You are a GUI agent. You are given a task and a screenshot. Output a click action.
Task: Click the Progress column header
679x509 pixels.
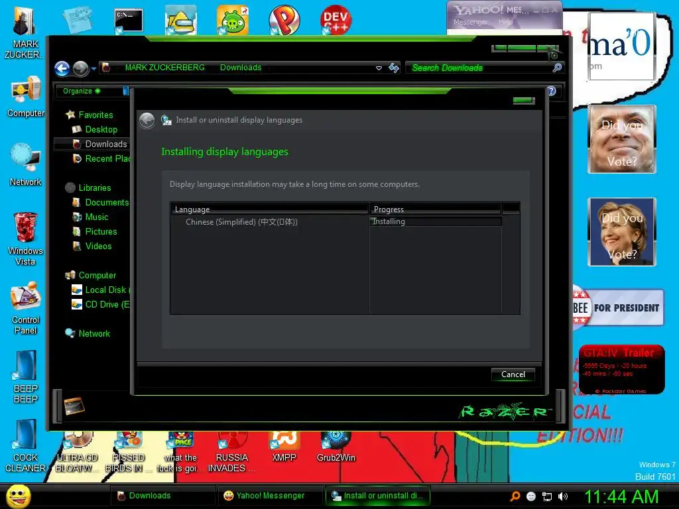click(436, 209)
